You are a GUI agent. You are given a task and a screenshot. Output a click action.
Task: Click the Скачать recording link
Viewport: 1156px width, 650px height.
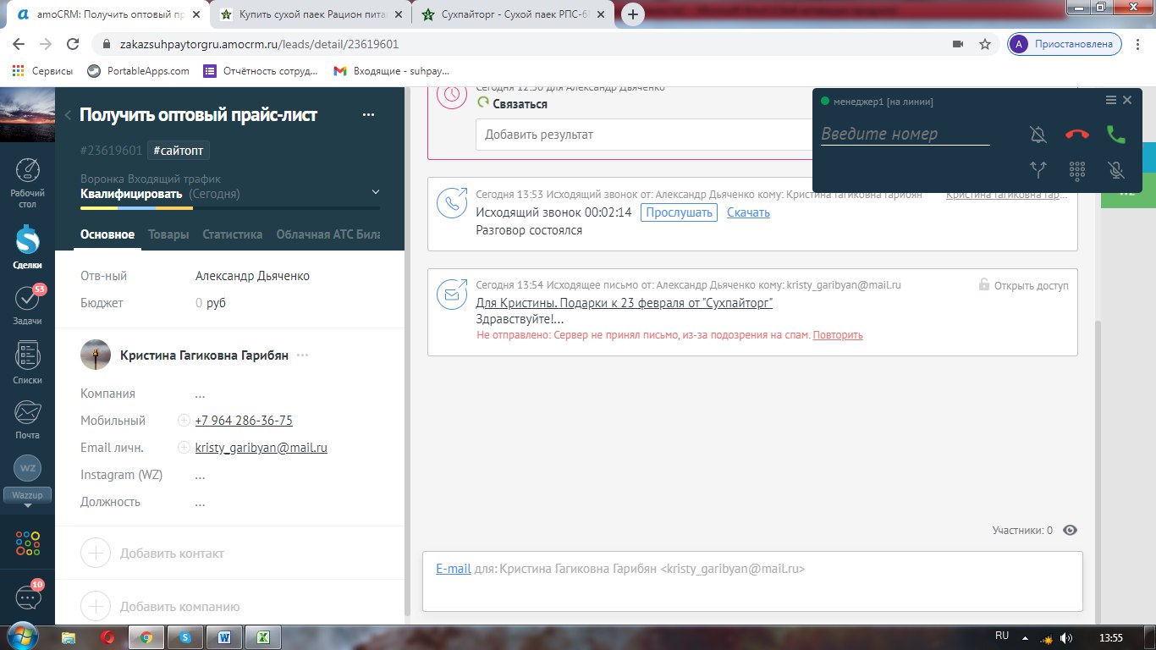(748, 212)
